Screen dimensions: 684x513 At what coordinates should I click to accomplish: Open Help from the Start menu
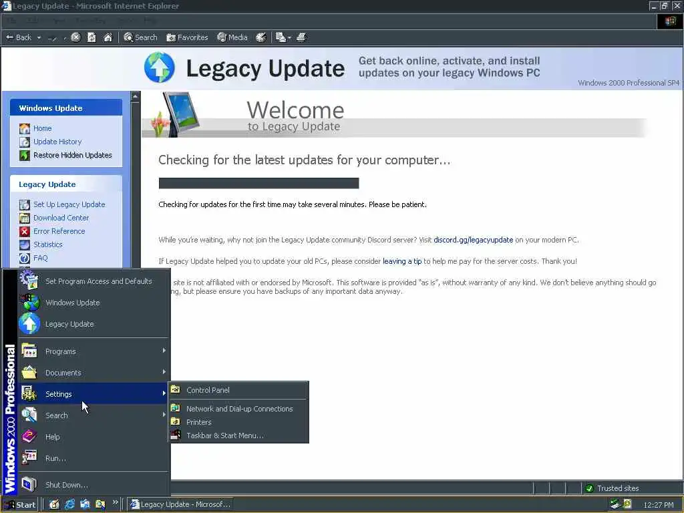(x=94, y=437)
